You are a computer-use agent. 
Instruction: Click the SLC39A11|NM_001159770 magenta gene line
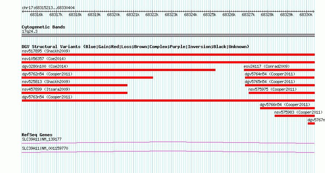pyautogui.click(x=168, y=152)
